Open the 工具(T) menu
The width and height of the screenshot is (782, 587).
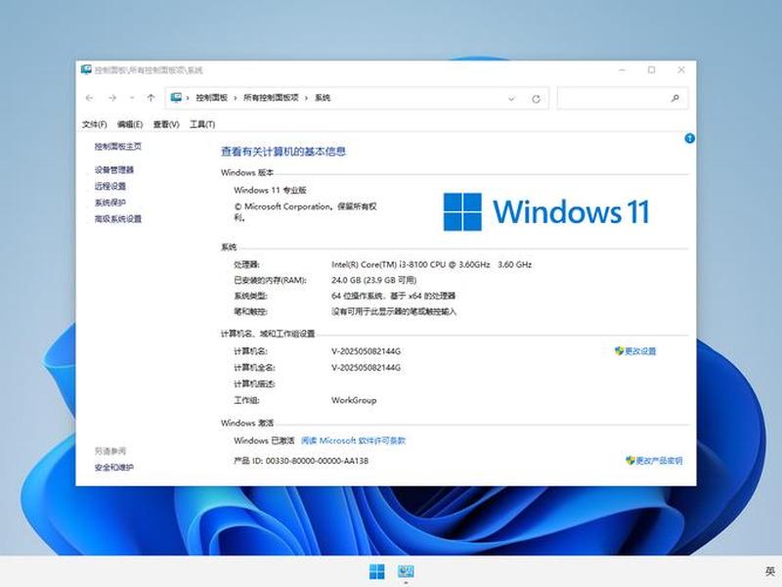202,124
